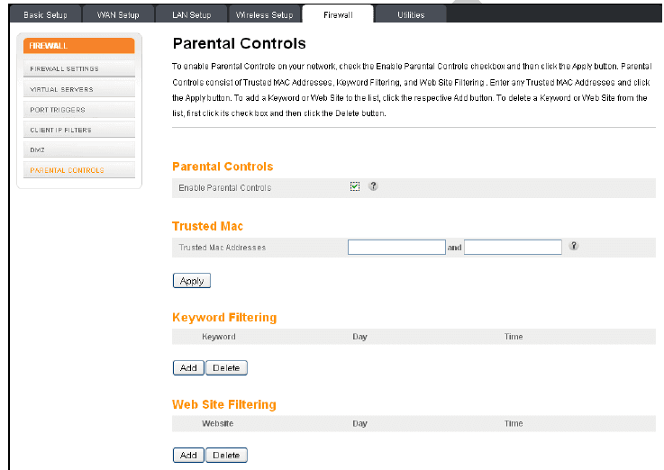Viewport: 664px width, 470px height.
Task: Click Delete under Web Site Filtering
Action: (226, 455)
